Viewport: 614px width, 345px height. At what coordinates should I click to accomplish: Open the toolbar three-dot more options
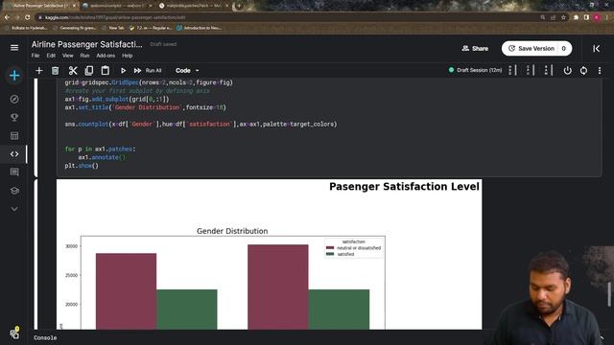point(600,70)
